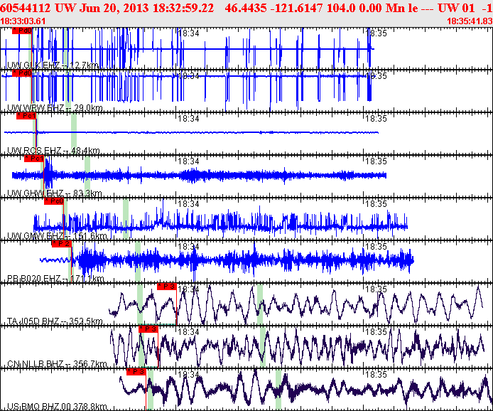
Task: Click the start time 18:33:03.61 in header
Action: [23, 21]
